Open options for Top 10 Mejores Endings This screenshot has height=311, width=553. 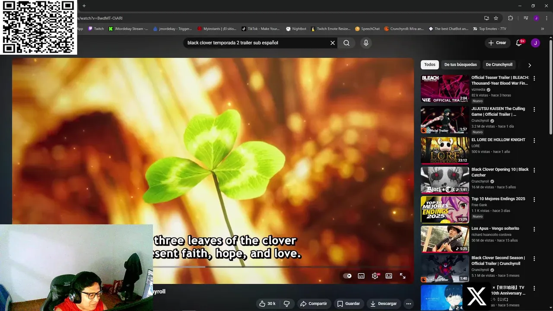[534, 200]
